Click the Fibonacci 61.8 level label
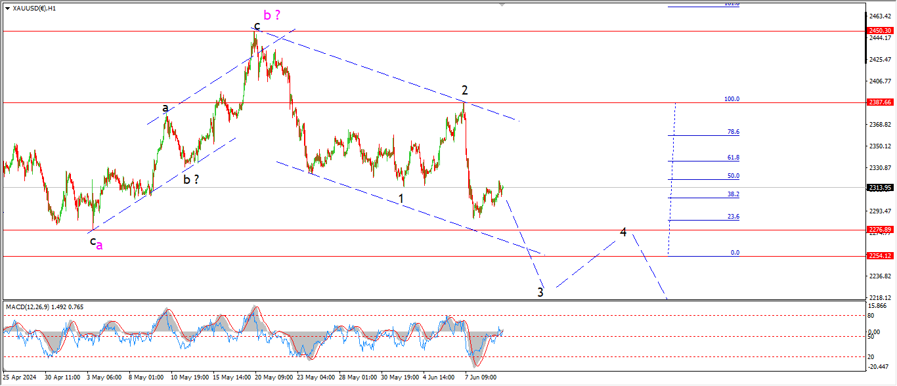This screenshot has width=897, height=386. (732, 158)
